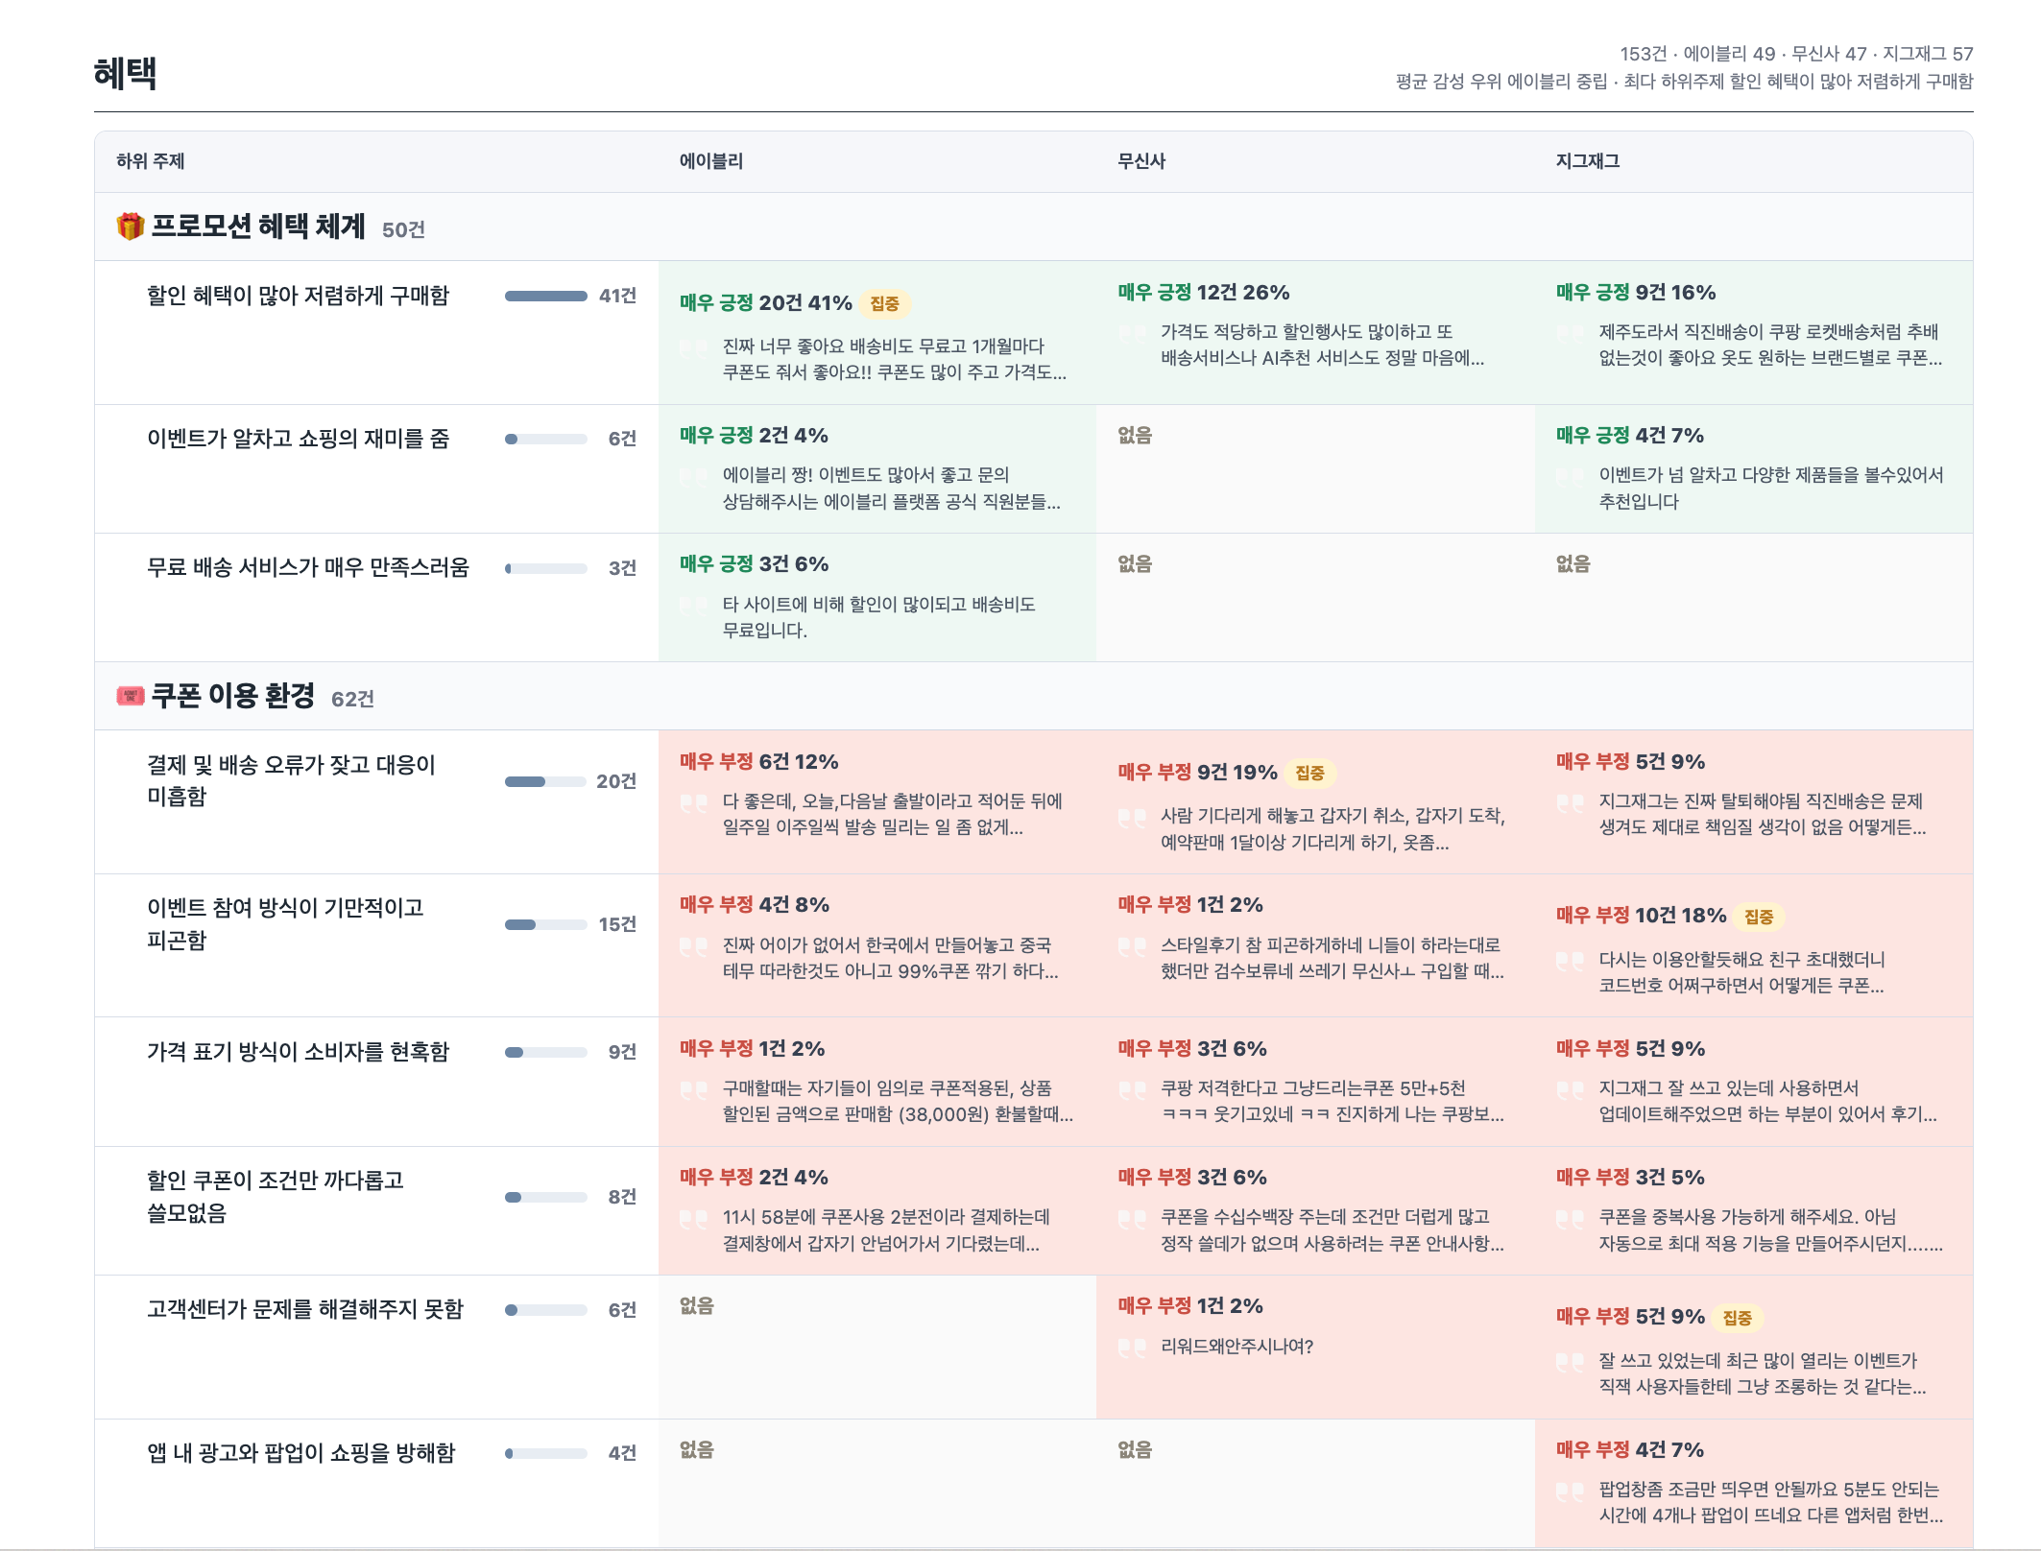The width and height of the screenshot is (2041, 1551).
Task: Click the row label 앱 내 광고와 팝업이 쇼핑을 방해함
Action: coord(300,1453)
